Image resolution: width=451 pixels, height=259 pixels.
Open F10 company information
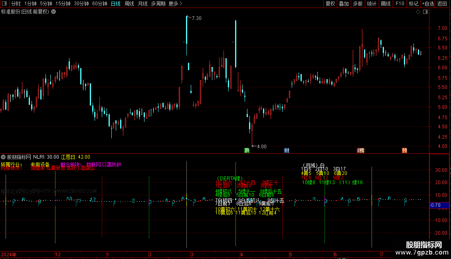point(400,4)
